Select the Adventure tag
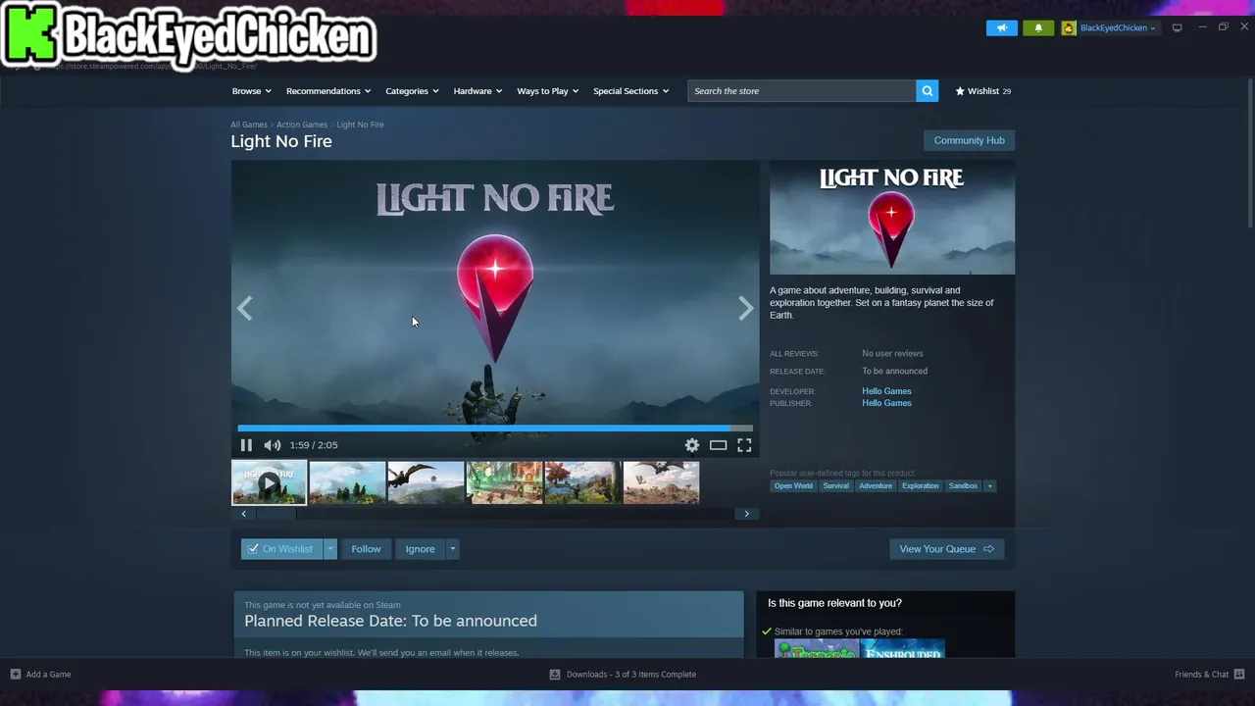Screen dimensions: 1255x706 876,486
